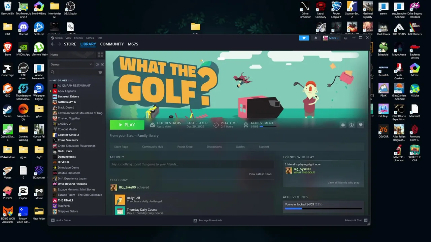The image size is (431, 242).
Task: Open the View menu
Action: click(x=68, y=38)
